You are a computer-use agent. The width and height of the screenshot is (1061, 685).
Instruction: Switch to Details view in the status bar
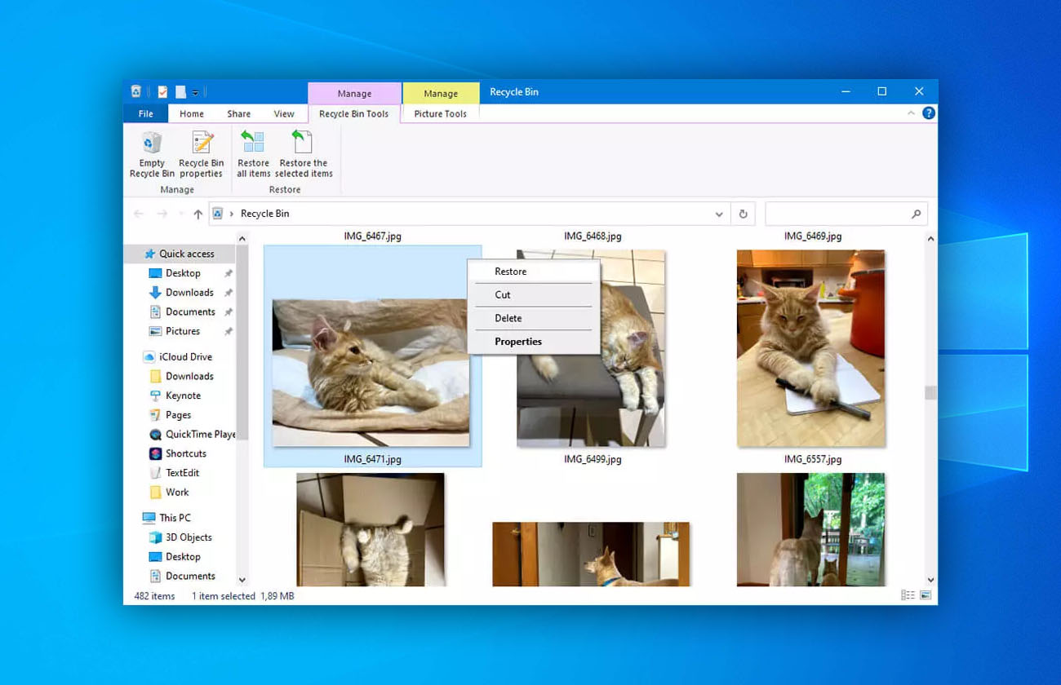(908, 595)
